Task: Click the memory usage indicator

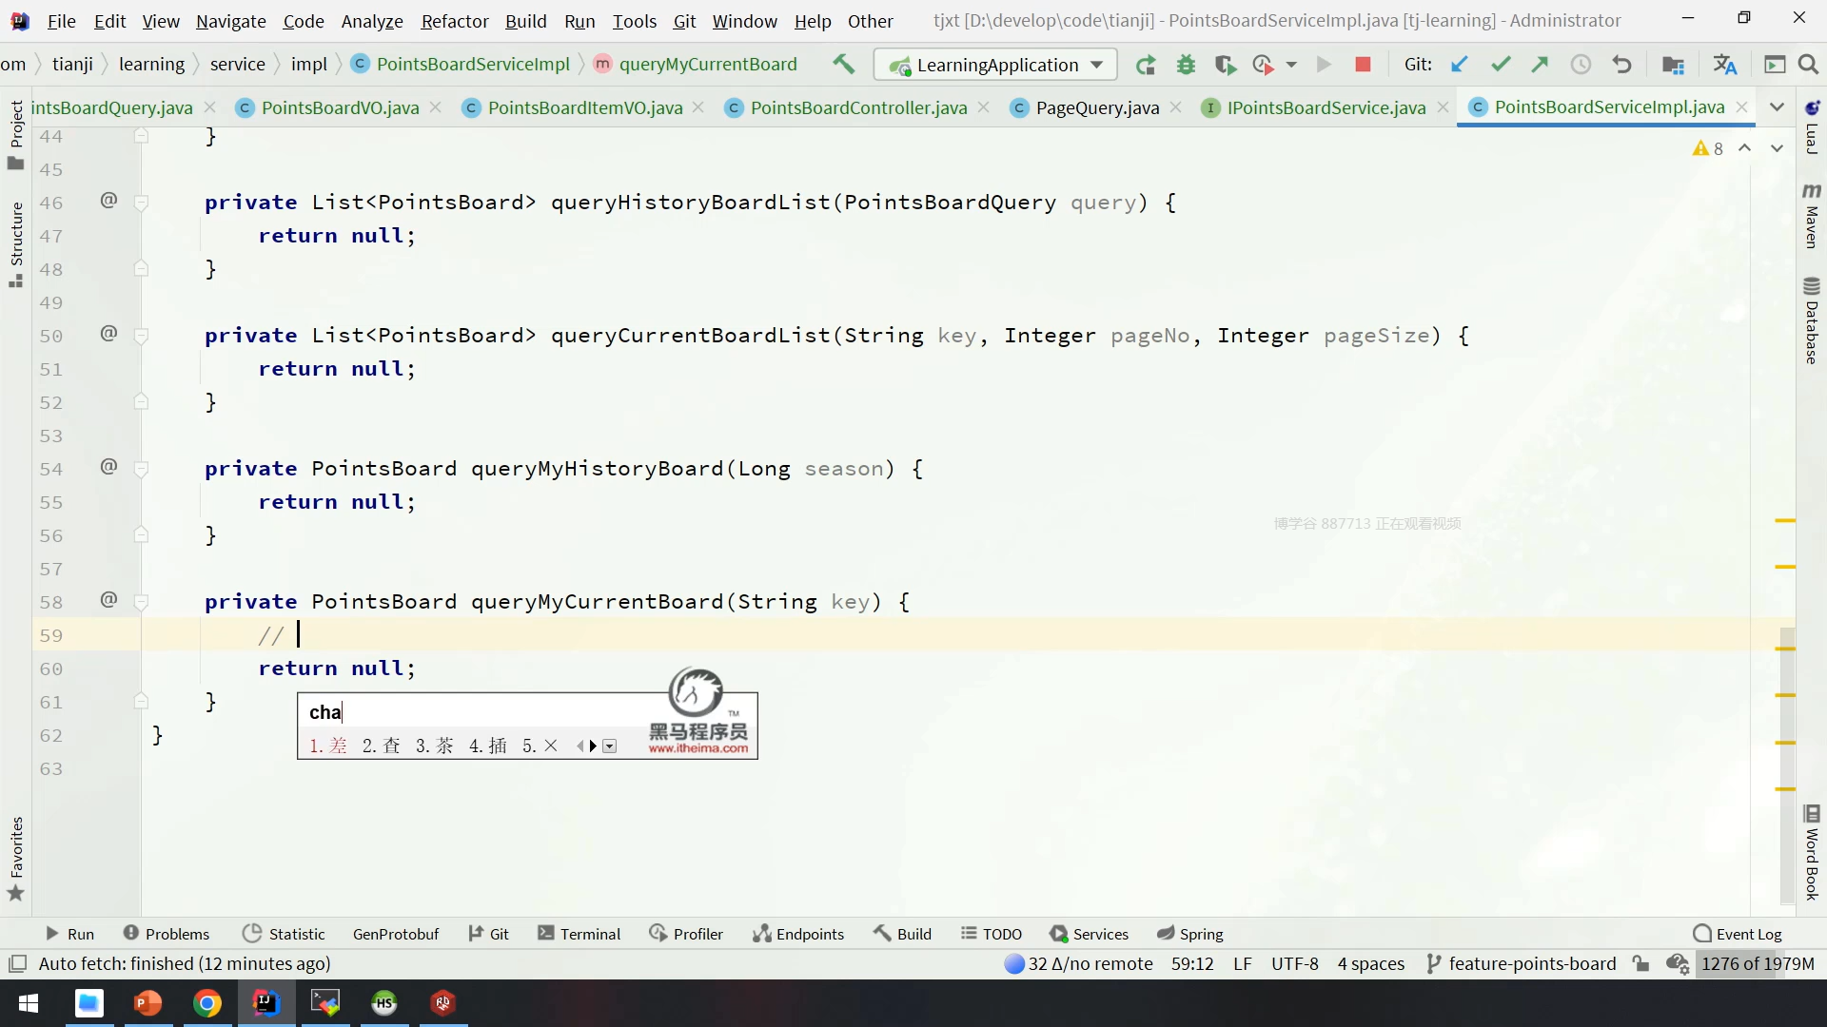Action: (x=1758, y=963)
